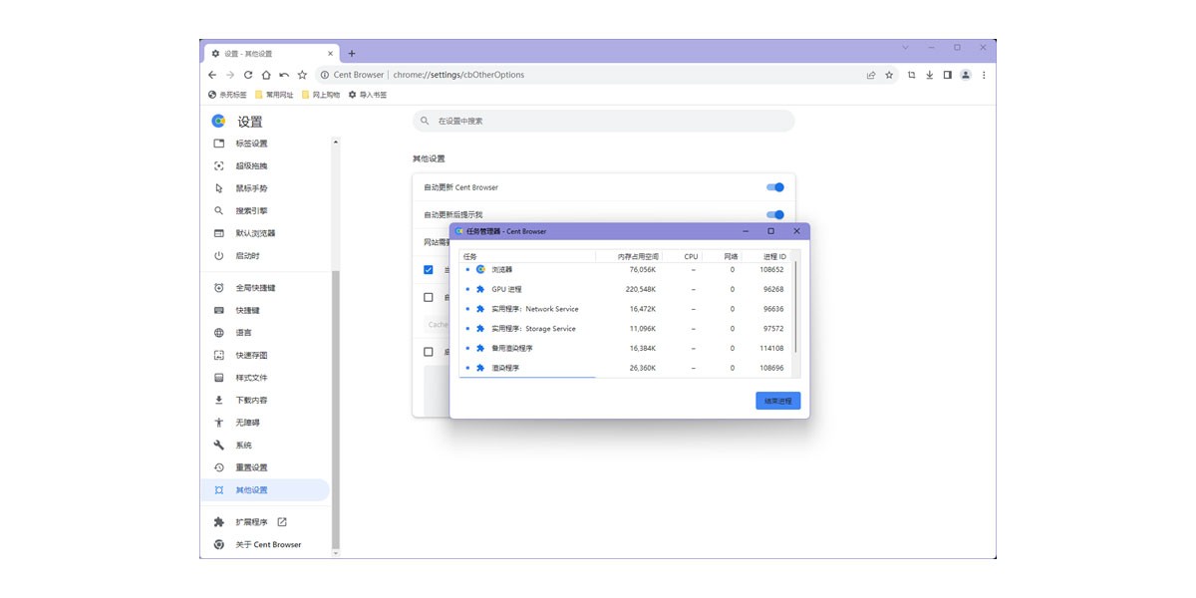
Task: Close the 设置 - 其他设置 tab
Action: pos(333,54)
